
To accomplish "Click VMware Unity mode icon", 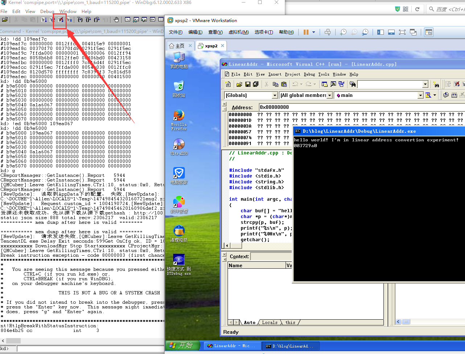I will tap(413, 32).
